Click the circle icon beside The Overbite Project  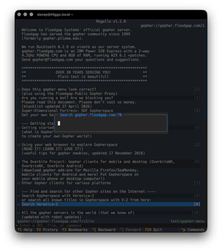pos(19,162)
